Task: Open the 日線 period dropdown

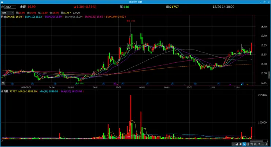Action: [x=7, y=12]
